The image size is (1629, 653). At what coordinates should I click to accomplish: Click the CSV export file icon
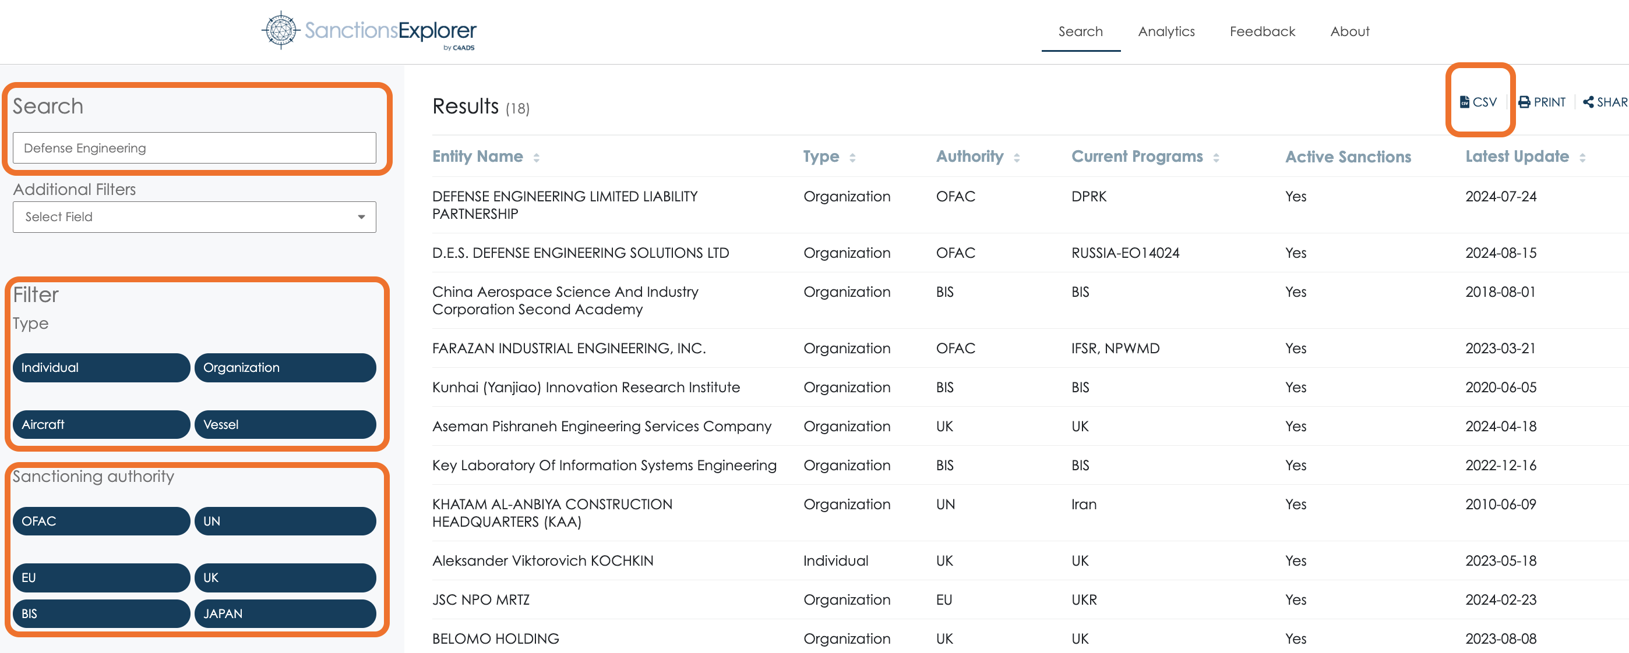(x=1465, y=102)
